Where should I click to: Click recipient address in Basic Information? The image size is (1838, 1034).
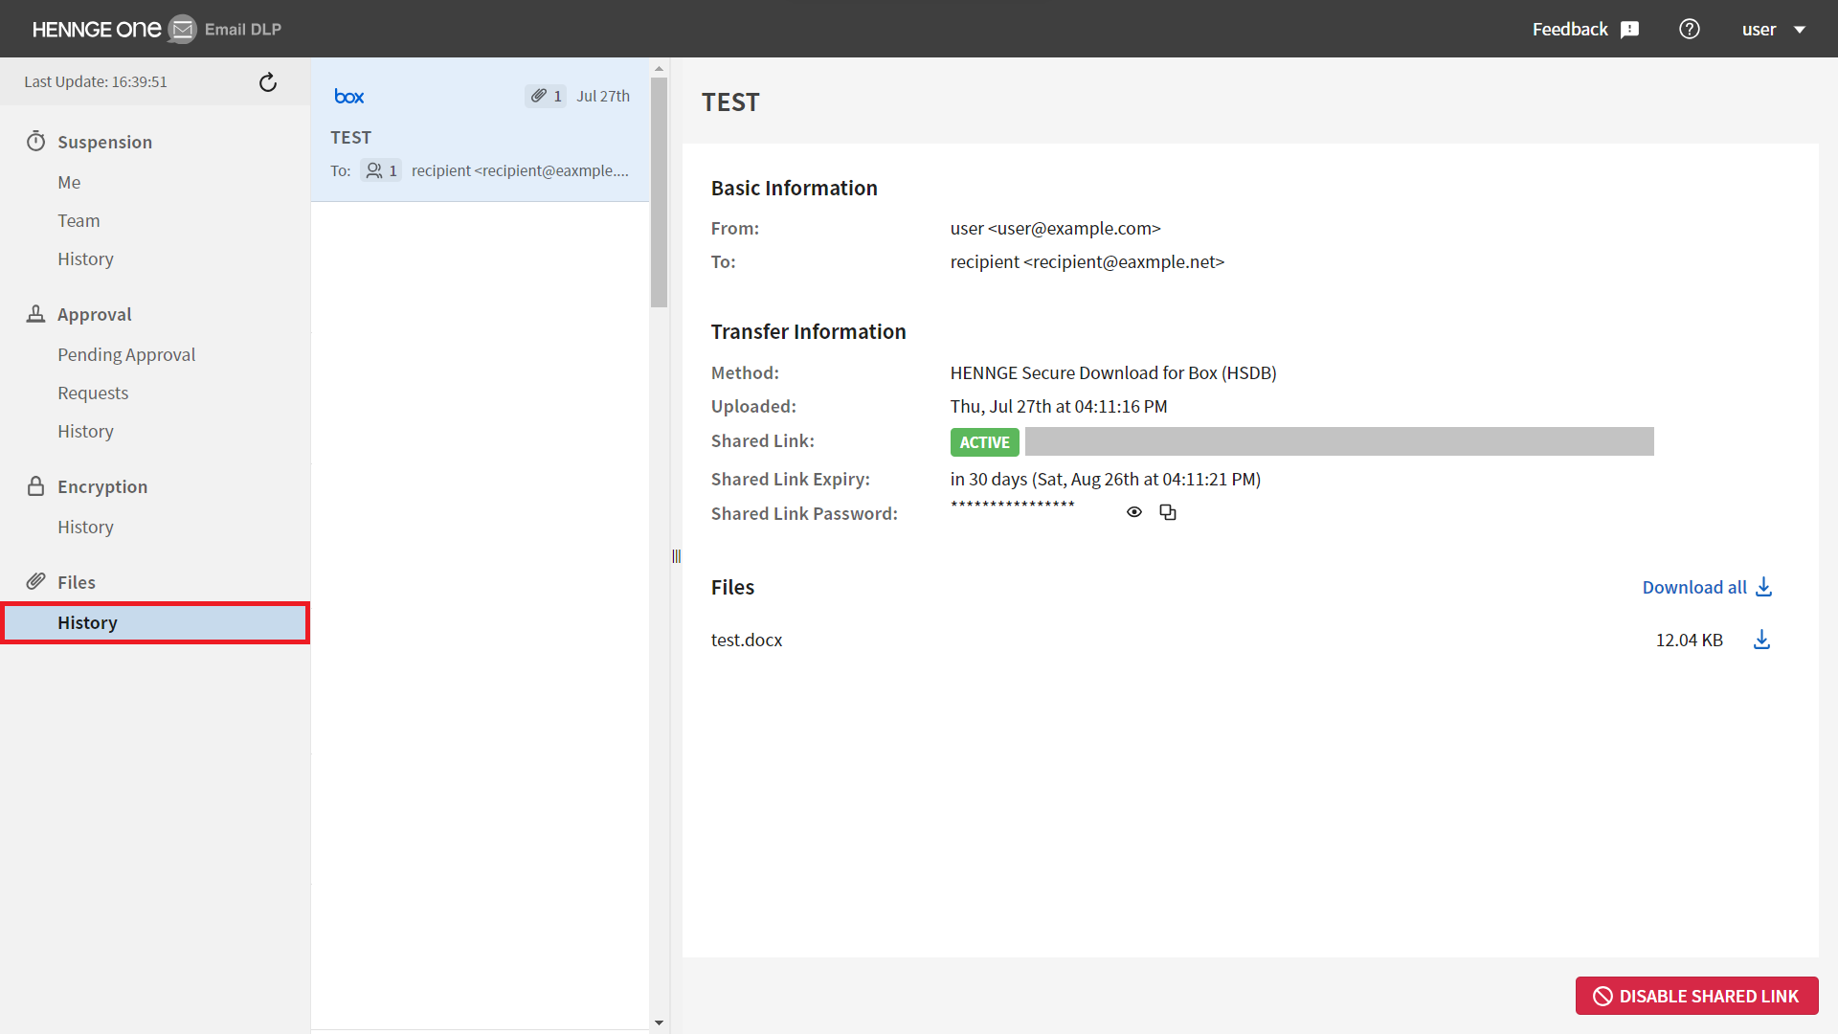coord(1087,261)
